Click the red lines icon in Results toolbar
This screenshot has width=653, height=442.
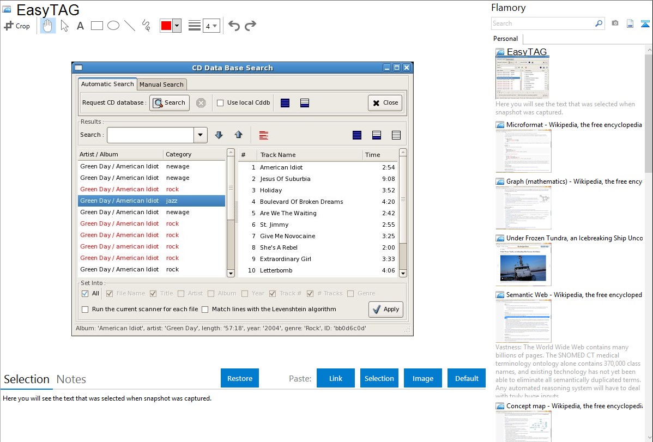click(x=264, y=135)
